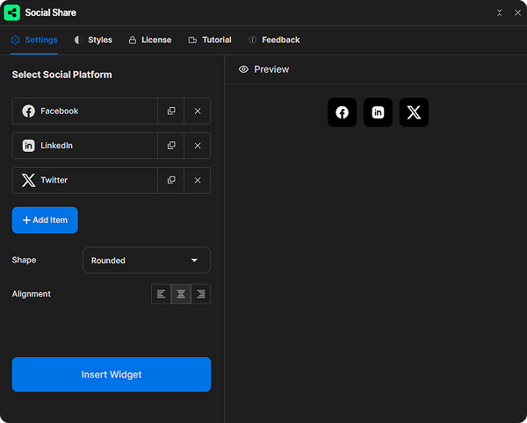Click the Alignment label

pyautogui.click(x=32, y=294)
